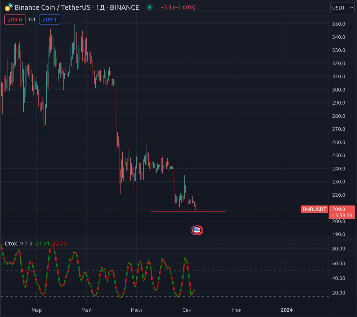Click the 330.0 price scale label

click(x=339, y=50)
